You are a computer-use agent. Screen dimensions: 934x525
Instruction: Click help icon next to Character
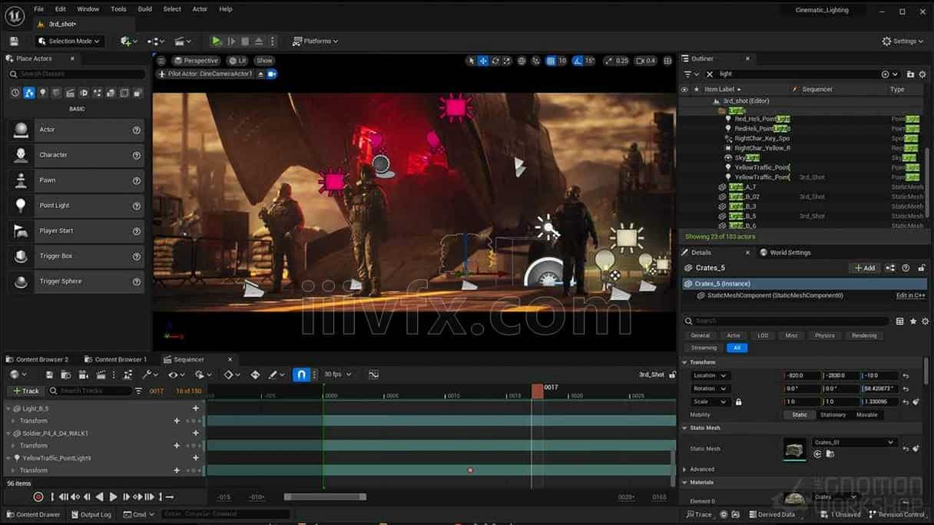click(137, 155)
